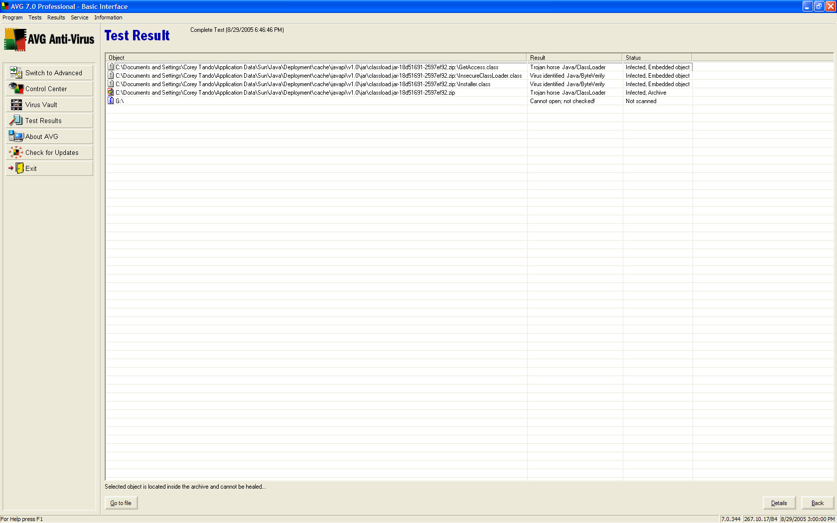This screenshot has height=523, width=837.
Task: Click the Complete Test date text
Action: click(237, 30)
